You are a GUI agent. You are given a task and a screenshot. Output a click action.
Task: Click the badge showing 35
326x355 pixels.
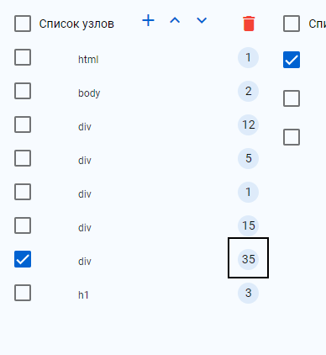click(x=248, y=259)
